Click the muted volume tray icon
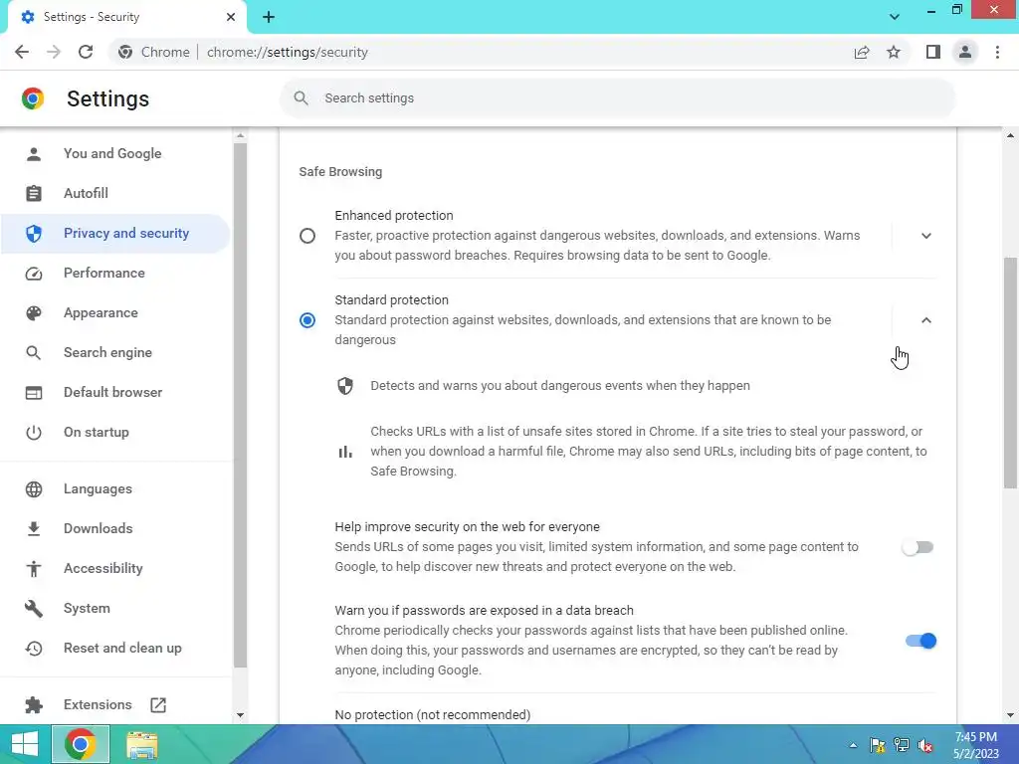Screen dimensions: 1019x764 pyautogui.click(x=925, y=745)
